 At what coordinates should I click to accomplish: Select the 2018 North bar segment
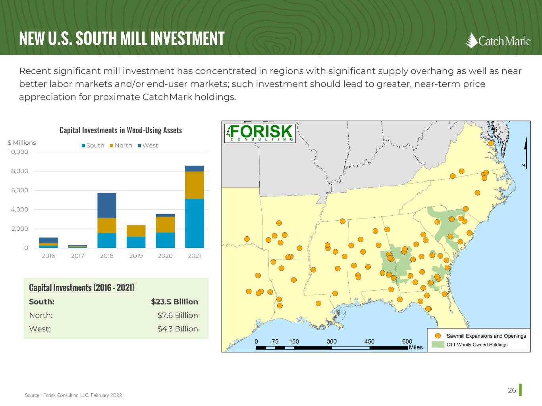tap(107, 226)
